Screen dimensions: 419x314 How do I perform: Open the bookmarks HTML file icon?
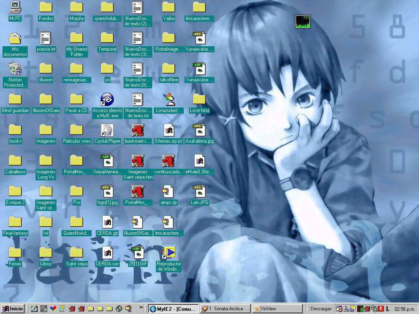[x=137, y=130]
